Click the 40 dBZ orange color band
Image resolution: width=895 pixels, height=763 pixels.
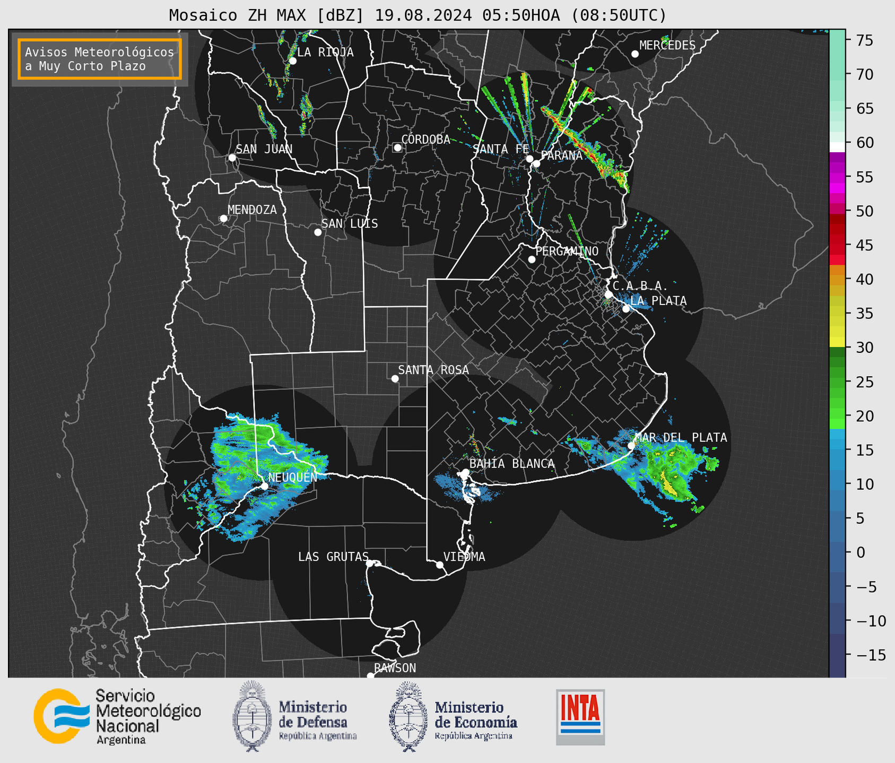pos(837,280)
